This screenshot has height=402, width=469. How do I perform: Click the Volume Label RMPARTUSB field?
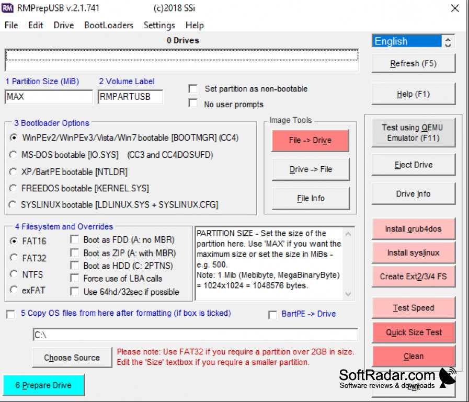(x=130, y=97)
